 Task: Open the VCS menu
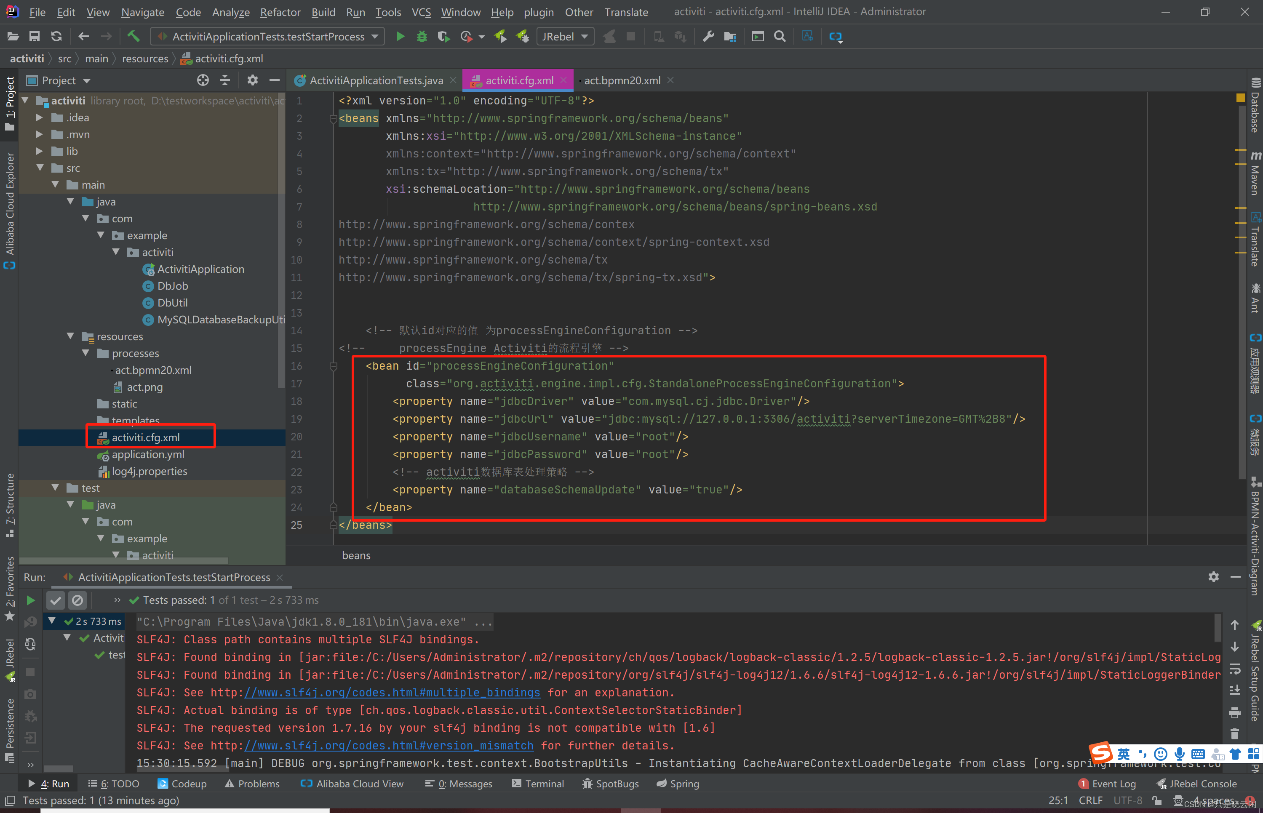421,12
